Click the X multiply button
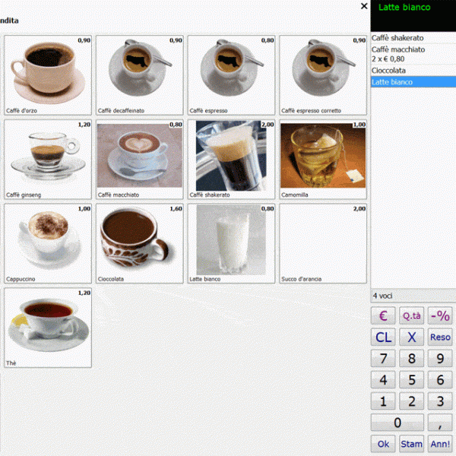 coord(412,337)
